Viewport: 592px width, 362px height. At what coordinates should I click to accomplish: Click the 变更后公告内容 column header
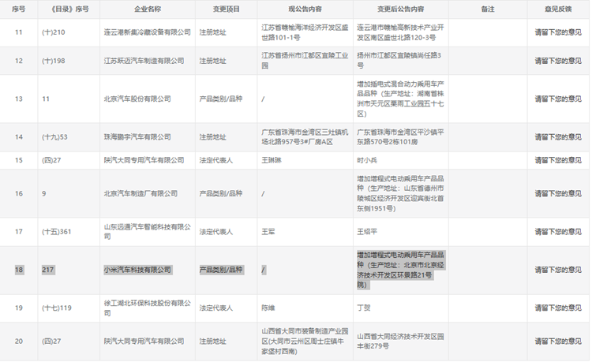(x=400, y=9)
